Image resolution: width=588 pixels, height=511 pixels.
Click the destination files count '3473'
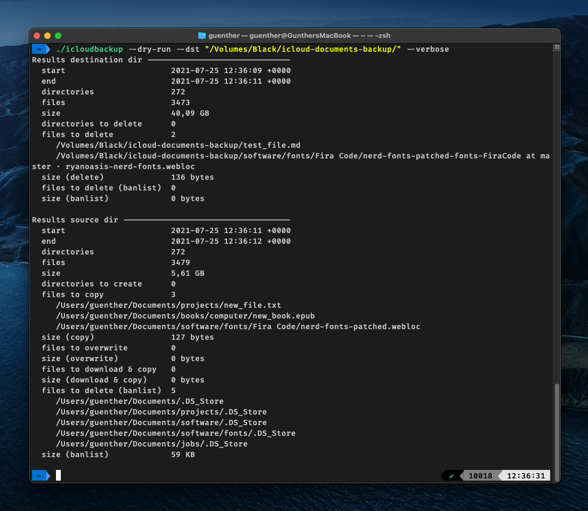180,102
